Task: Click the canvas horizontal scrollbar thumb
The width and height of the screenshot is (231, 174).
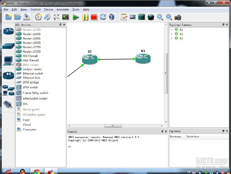Action: [x=113, y=126]
